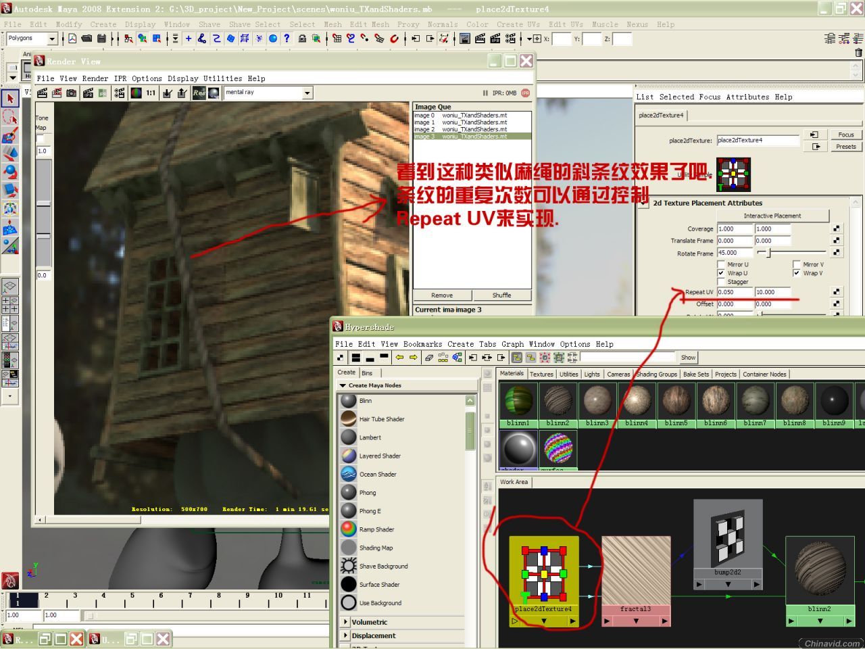
Task: Click the Interactive Placement button
Action: (772, 216)
